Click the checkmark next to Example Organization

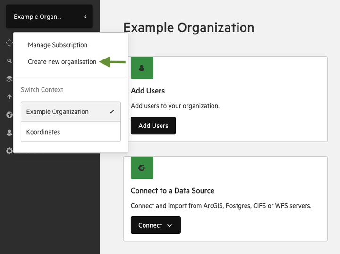111,111
